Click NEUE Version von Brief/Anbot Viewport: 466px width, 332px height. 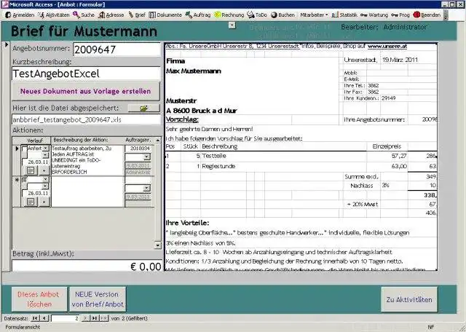[98, 299]
